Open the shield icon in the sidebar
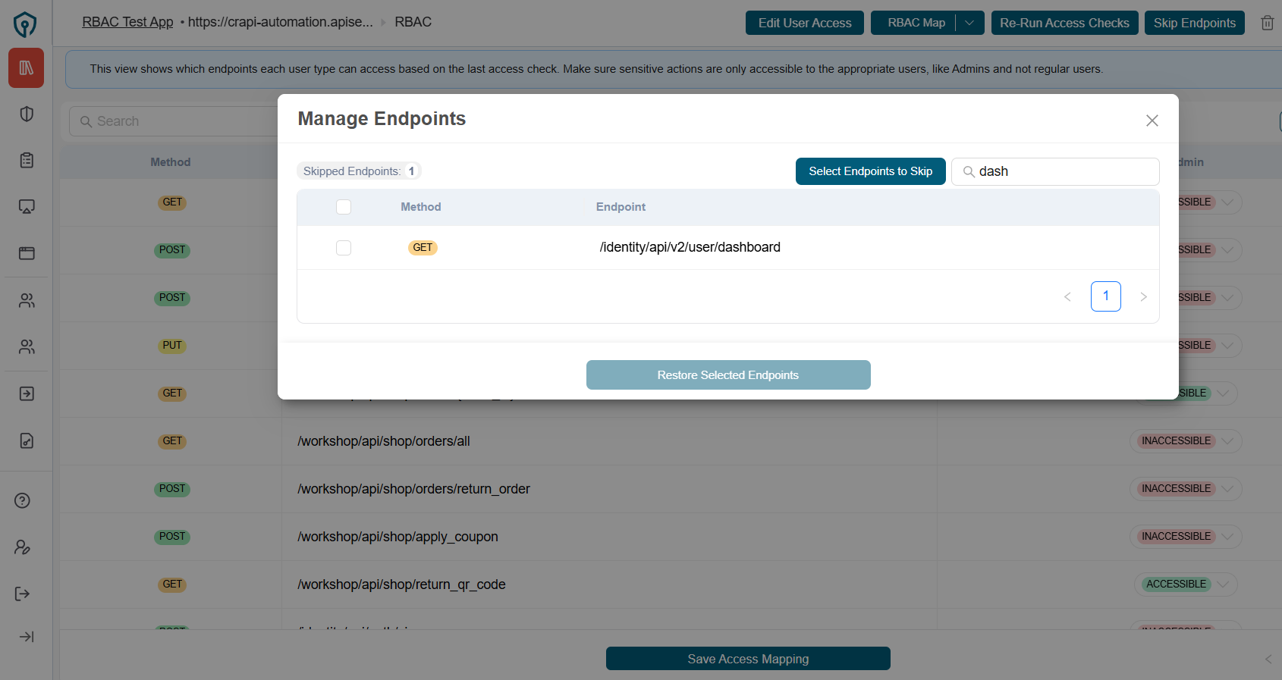 (x=27, y=114)
